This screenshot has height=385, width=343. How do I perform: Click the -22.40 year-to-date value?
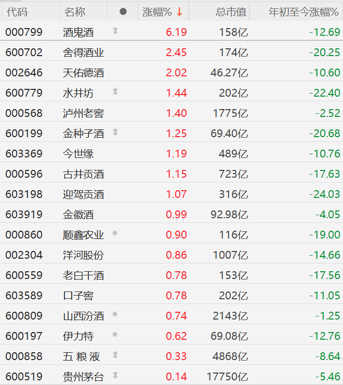325,93
